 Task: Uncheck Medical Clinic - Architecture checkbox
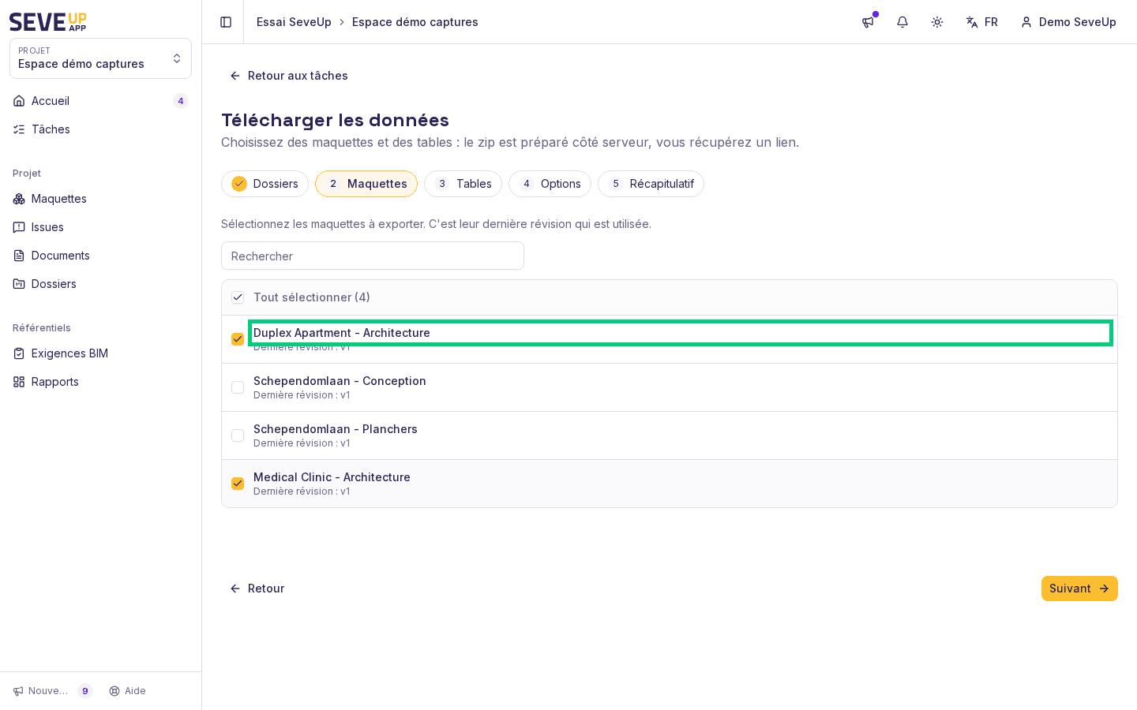click(238, 484)
